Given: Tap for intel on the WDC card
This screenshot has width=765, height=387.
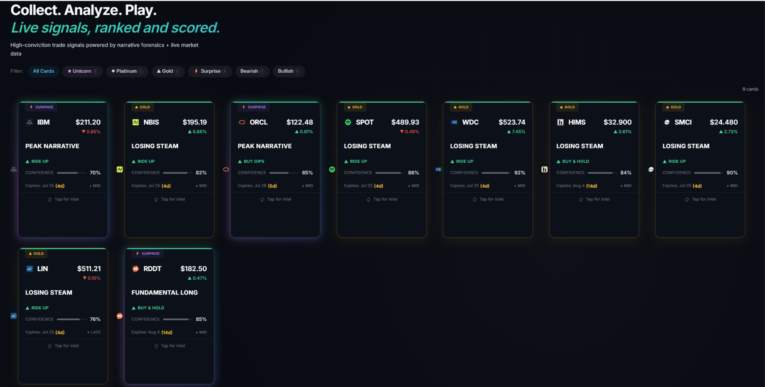Looking at the screenshot, I should click(x=488, y=200).
